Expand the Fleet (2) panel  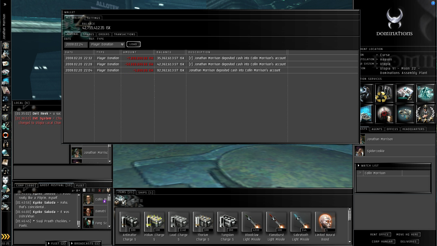[56, 243]
